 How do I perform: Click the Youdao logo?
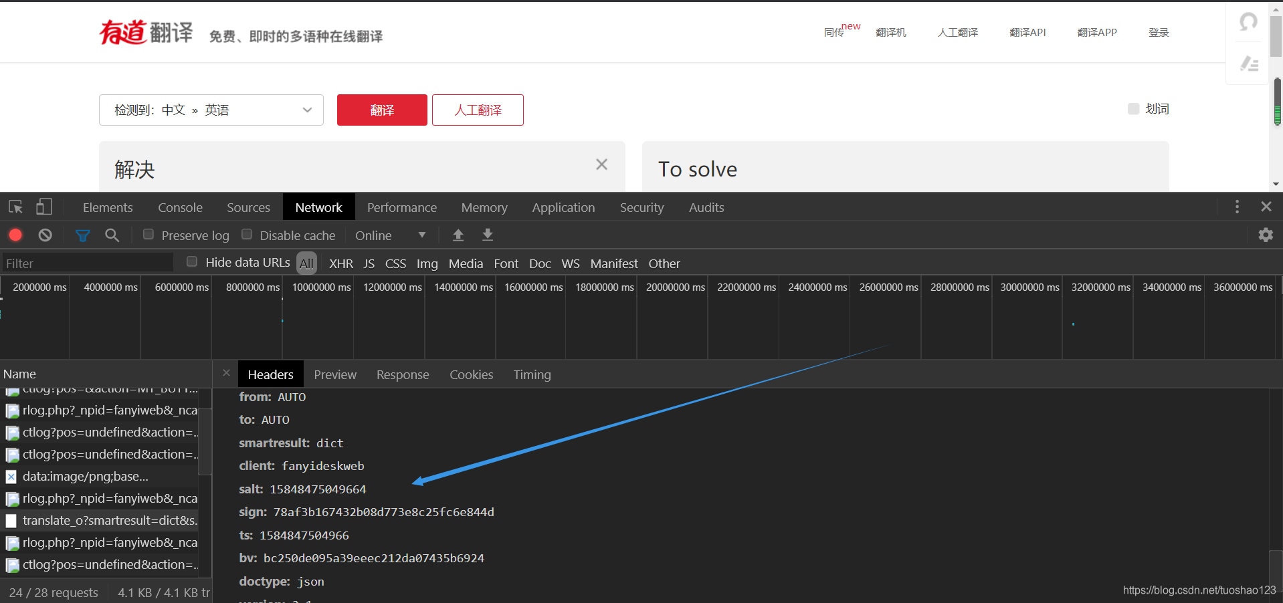(146, 32)
